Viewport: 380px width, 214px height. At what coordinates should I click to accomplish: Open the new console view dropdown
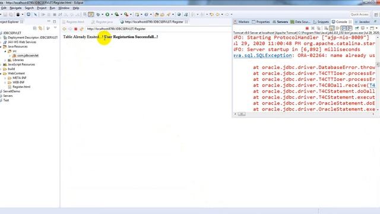point(376,29)
